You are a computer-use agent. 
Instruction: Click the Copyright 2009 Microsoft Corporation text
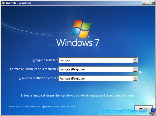click(42, 106)
